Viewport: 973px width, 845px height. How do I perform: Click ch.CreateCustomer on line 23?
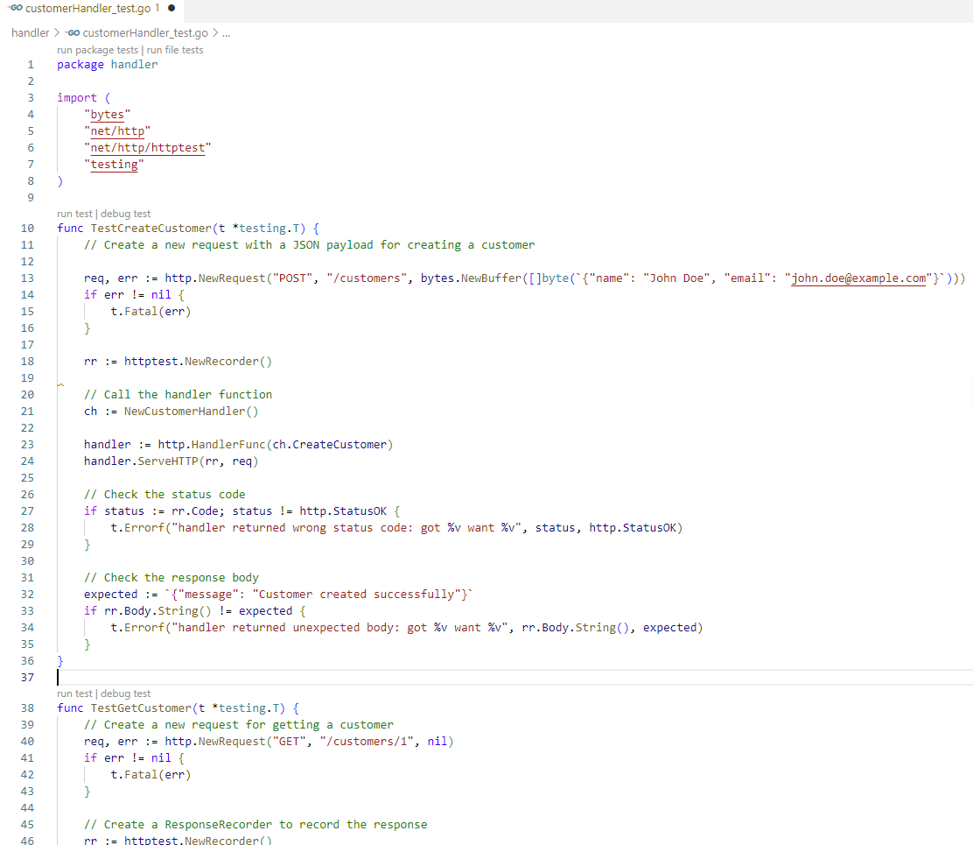click(x=330, y=445)
